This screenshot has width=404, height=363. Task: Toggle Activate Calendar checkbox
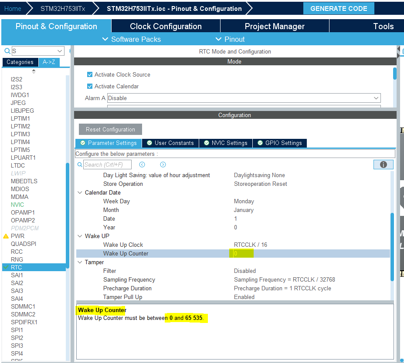click(90, 86)
